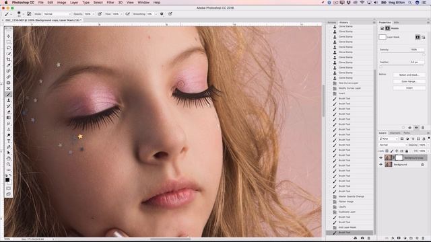This screenshot has height=242, width=431.
Task: Open the painting Mode Normal dropdown
Action: [x=57, y=13]
